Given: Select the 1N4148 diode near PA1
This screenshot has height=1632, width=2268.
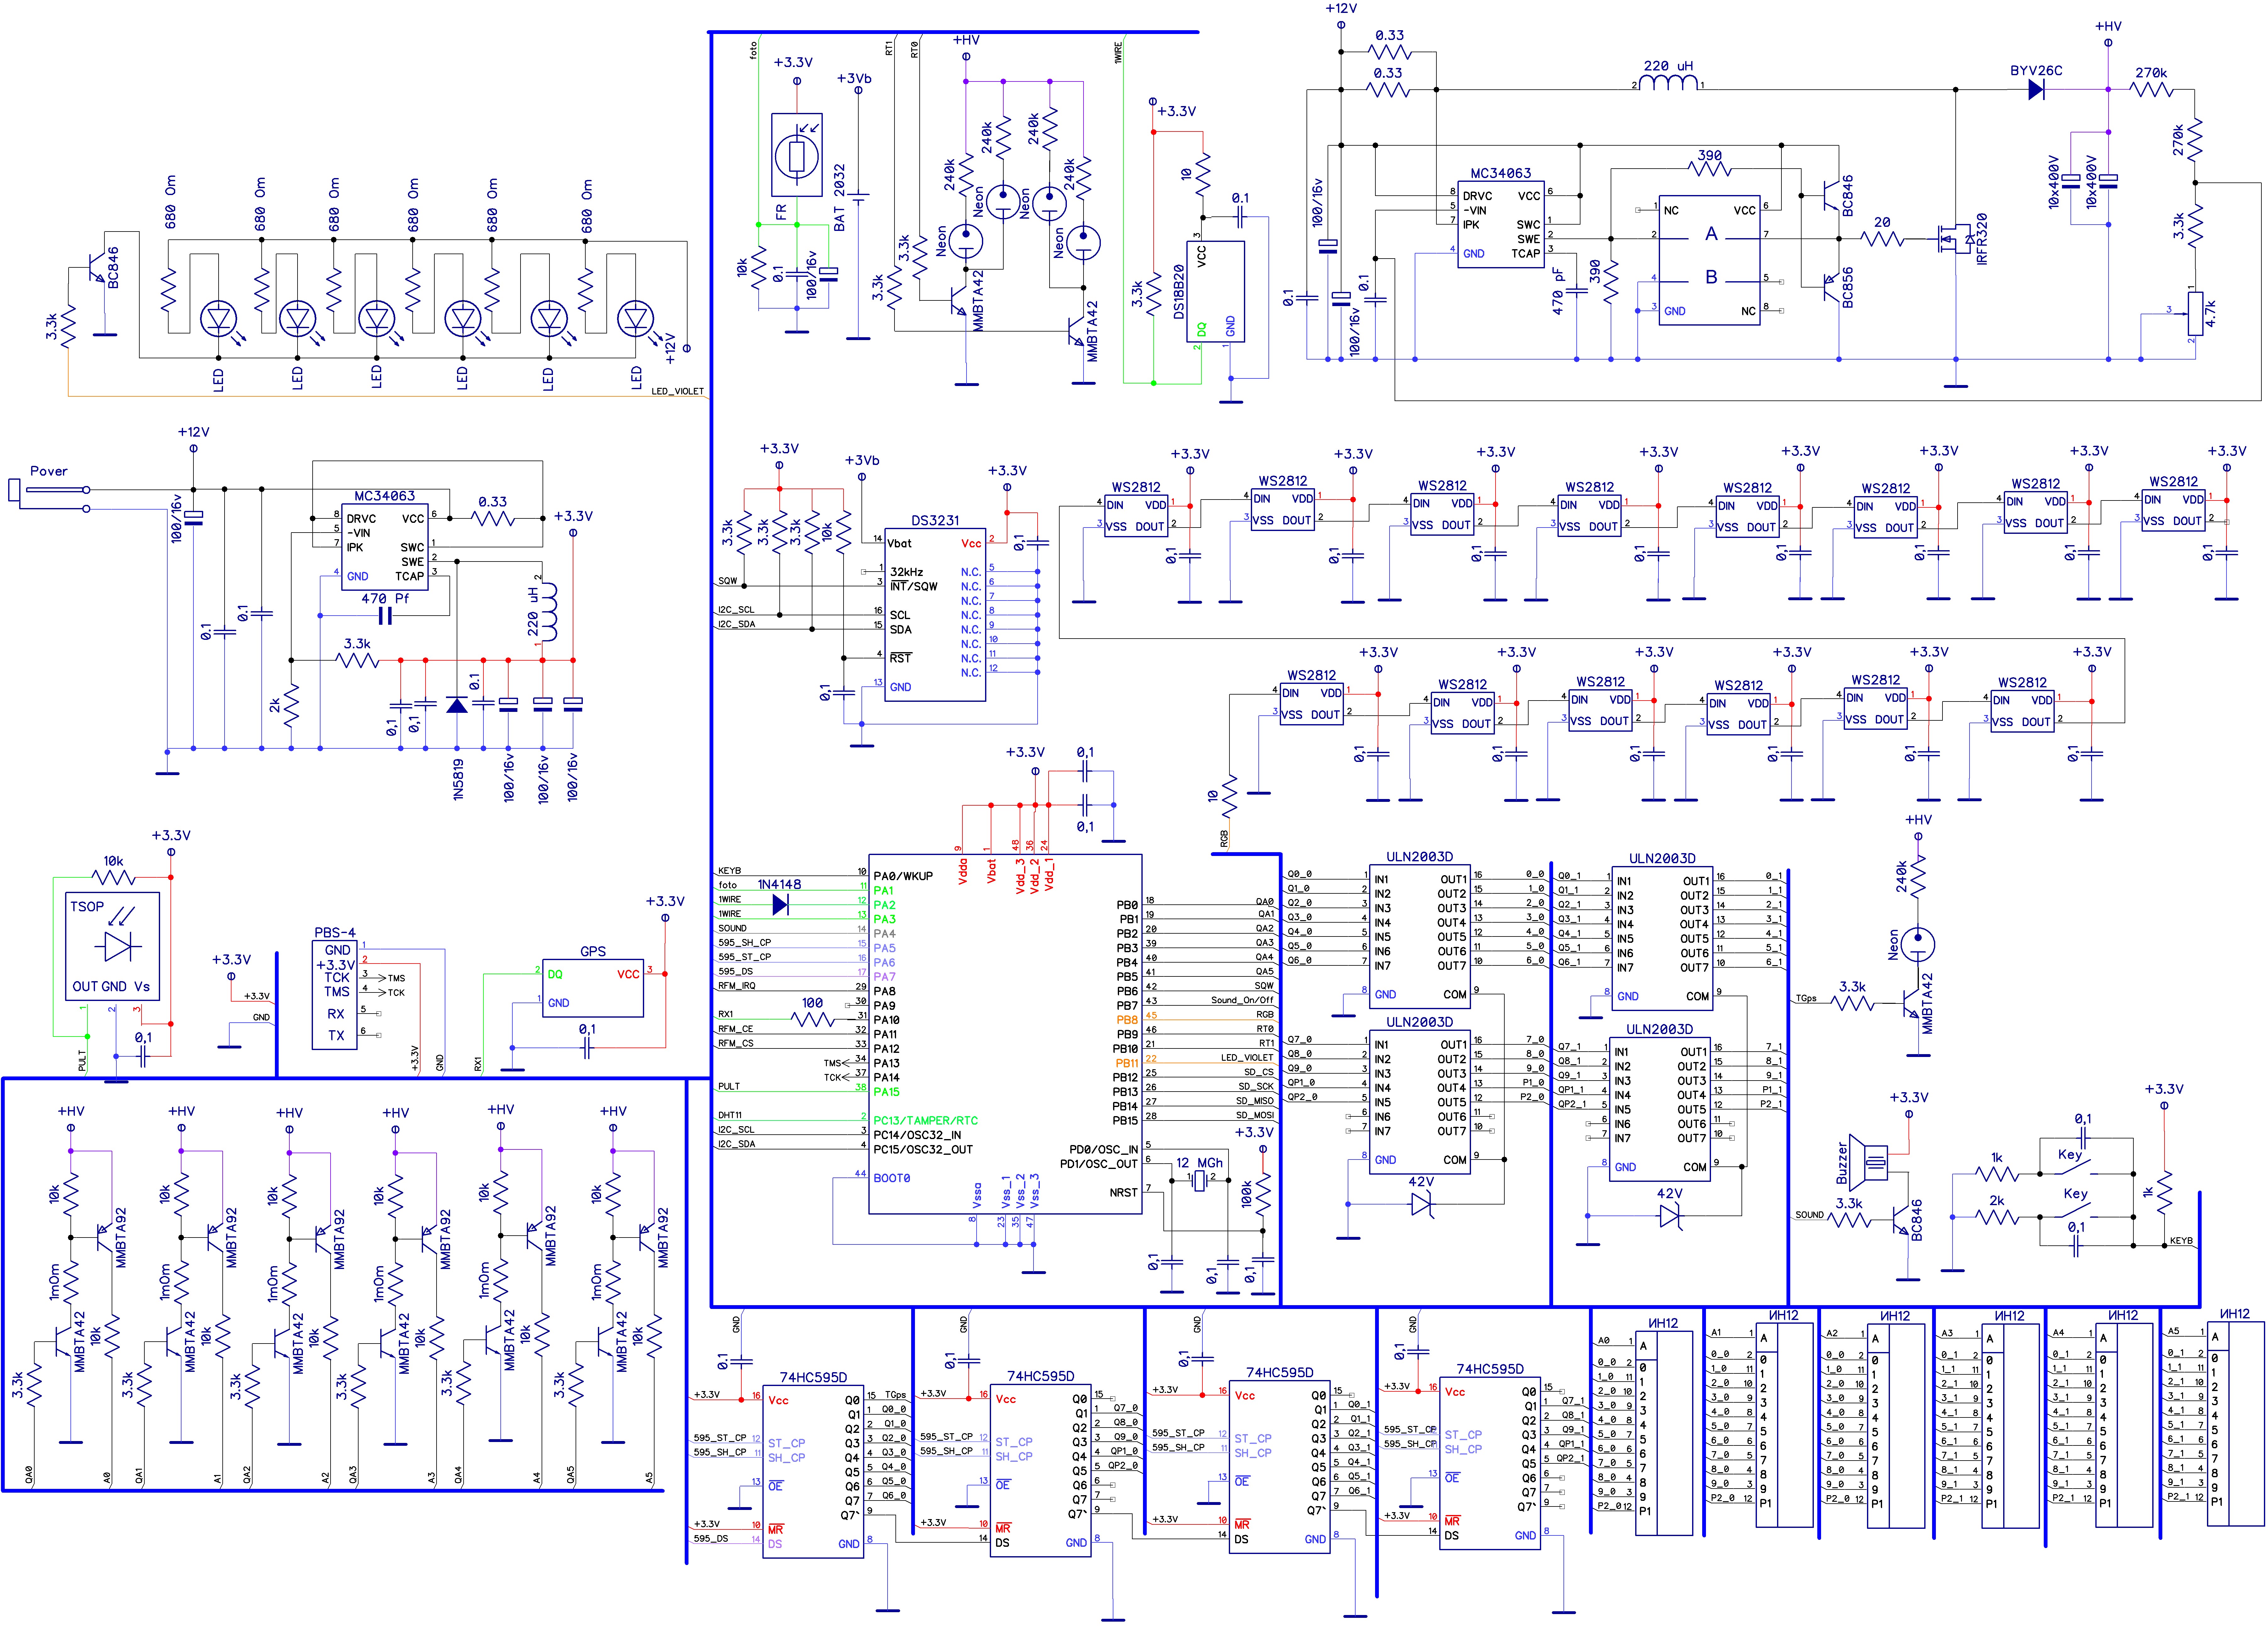Looking at the screenshot, I should [781, 905].
